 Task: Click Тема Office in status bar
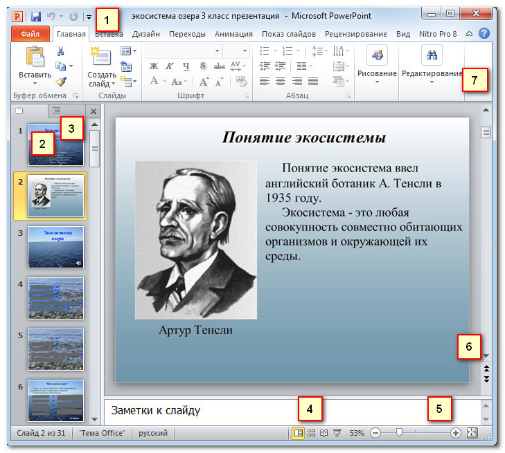[102, 433]
